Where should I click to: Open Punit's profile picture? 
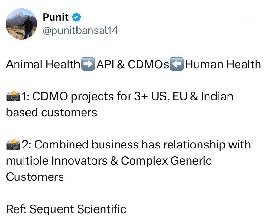click(x=21, y=23)
